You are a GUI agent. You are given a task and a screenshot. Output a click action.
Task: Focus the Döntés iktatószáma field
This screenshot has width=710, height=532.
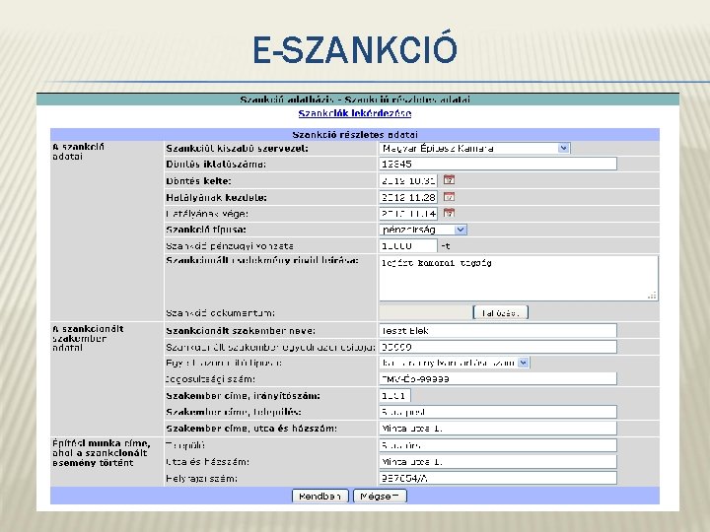[498, 164]
